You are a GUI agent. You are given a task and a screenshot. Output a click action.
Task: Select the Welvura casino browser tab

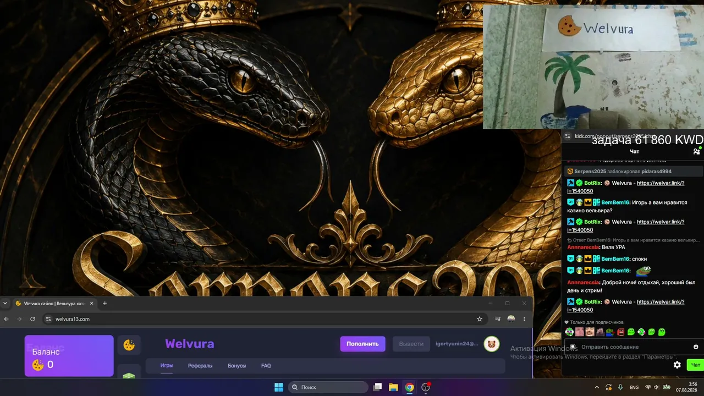tap(54, 303)
